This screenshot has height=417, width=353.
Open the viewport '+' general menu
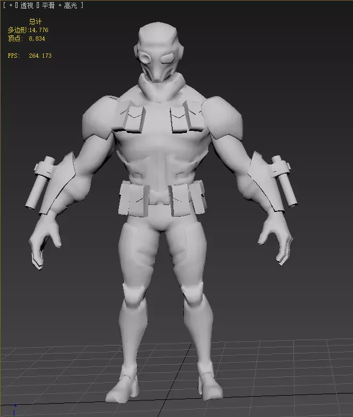point(11,5)
